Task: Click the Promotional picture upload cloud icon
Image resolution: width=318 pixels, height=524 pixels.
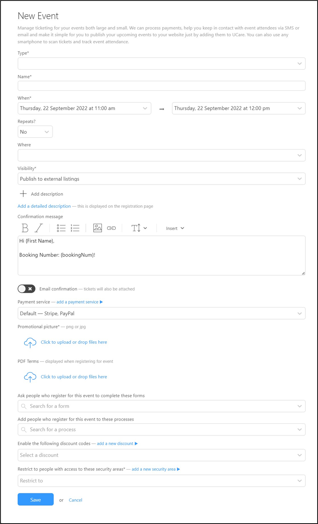Action: pyautogui.click(x=30, y=342)
